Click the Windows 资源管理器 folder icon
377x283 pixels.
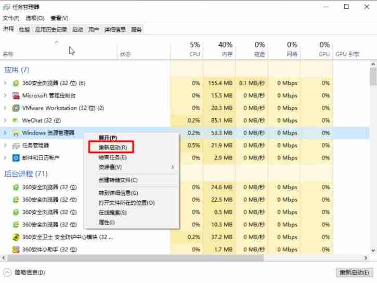click(16, 133)
